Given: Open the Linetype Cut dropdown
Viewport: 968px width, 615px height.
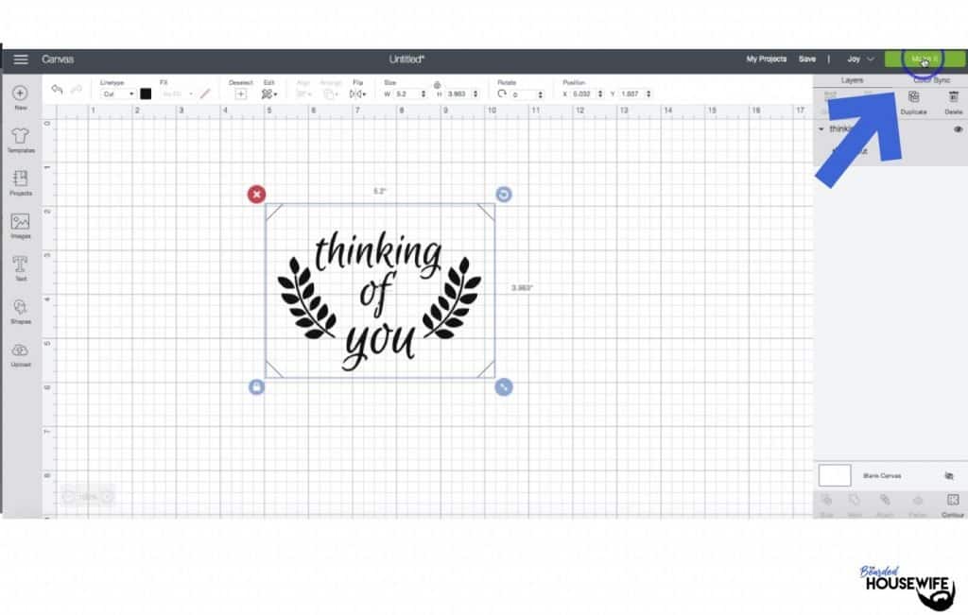Looking at the screenshot, I should coord(119,94).
